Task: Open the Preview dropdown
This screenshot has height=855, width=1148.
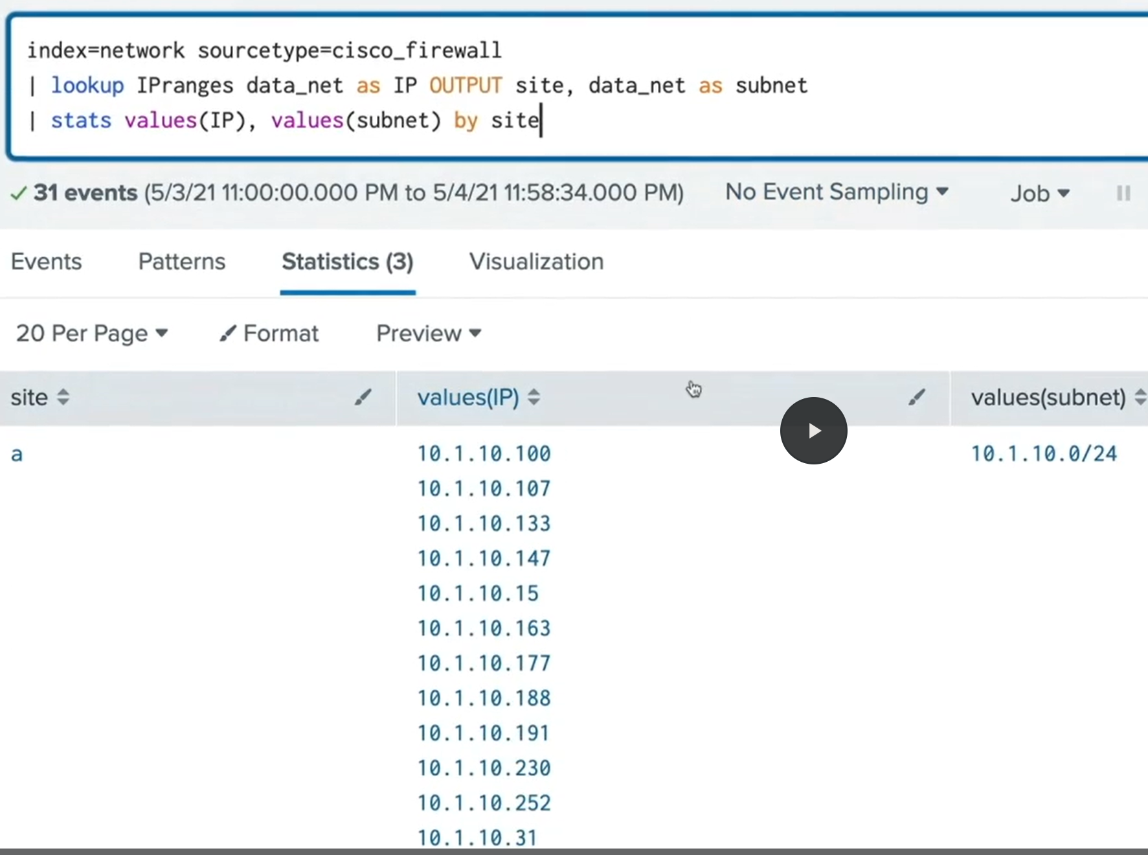Action: [x=429, y=334]
